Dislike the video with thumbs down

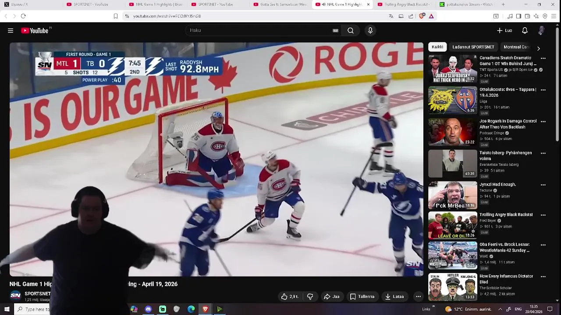(x=310, y=297)
